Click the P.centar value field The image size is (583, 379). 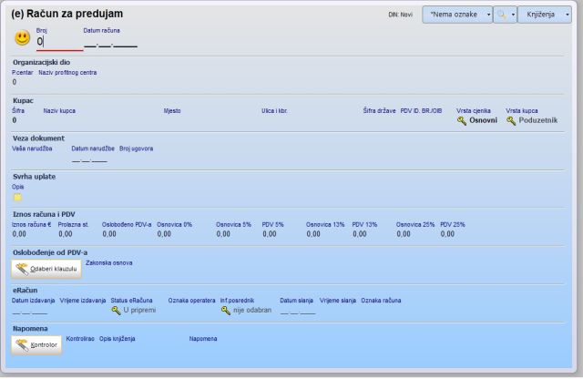(x=15, y=82)
